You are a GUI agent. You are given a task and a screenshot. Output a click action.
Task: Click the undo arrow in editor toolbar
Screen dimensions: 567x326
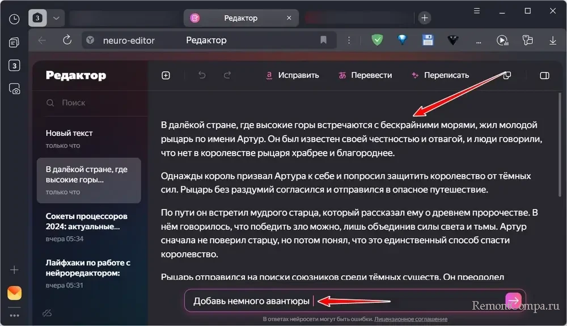click(x=202, y=75)
